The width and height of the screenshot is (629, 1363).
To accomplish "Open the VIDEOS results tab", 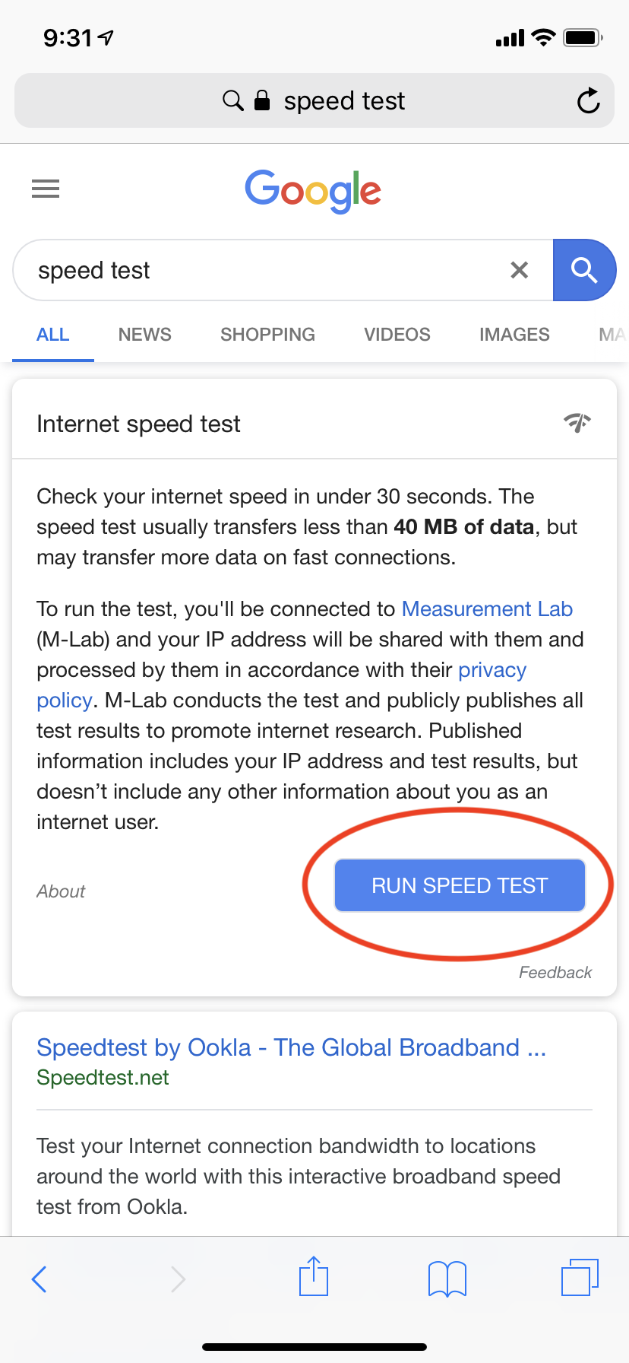I will (x=397, y=335).
